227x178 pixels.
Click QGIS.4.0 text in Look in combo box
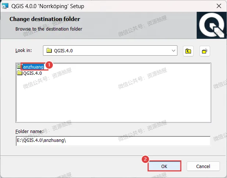(x=63, y=51)
